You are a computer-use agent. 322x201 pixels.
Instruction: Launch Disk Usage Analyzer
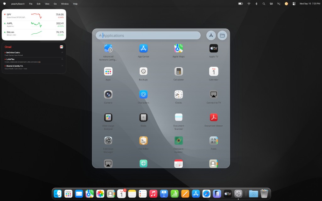108,117
